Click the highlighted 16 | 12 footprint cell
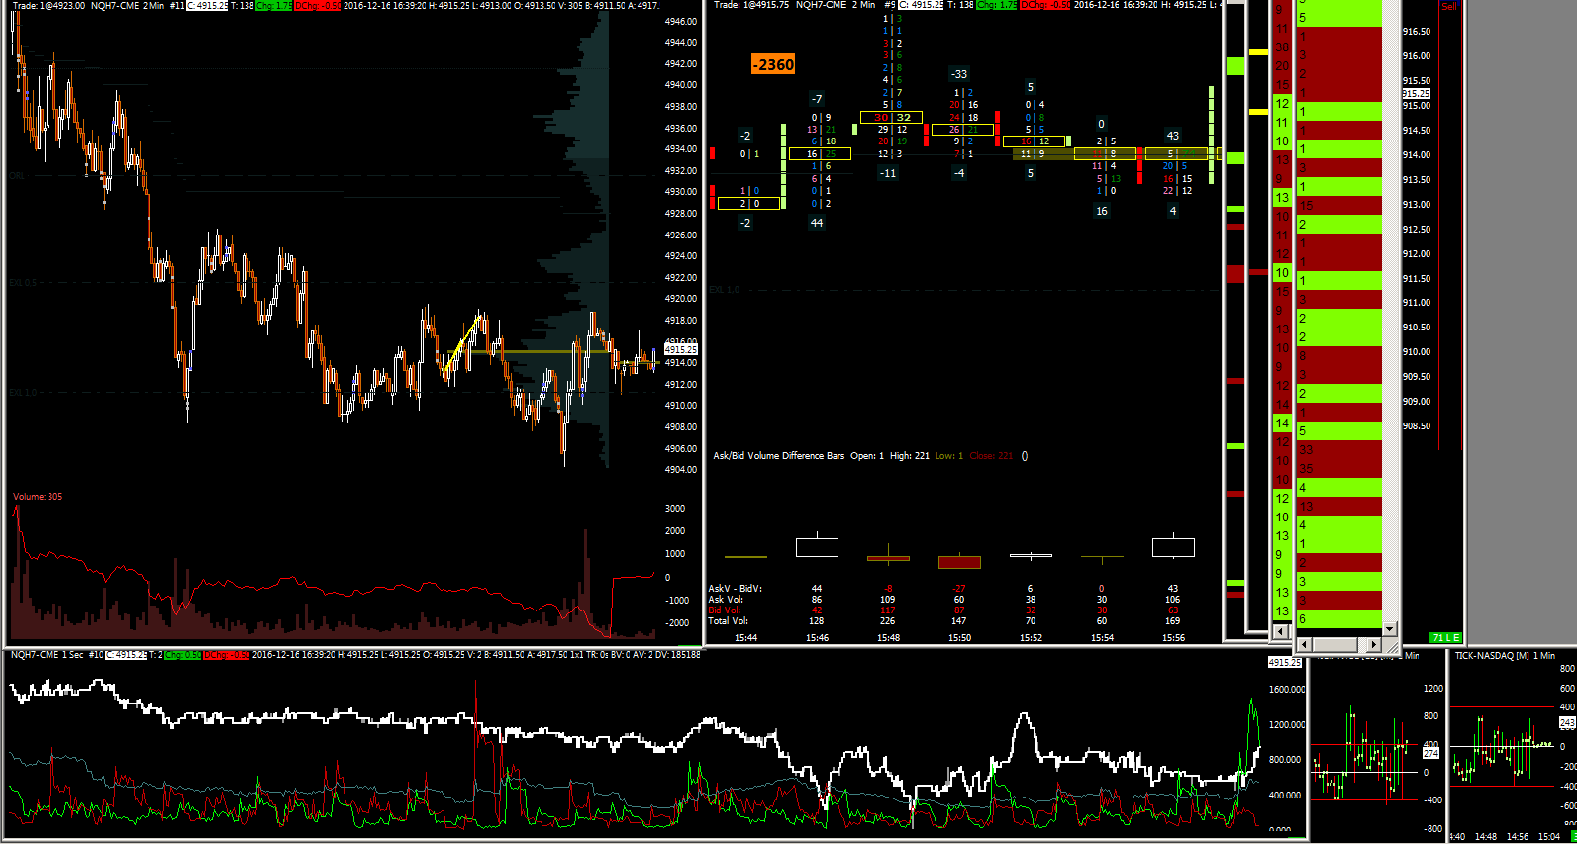Image resolution: width=1577 pixels, height=845 pixels. pyautogui.click(x=1035, y=141)
